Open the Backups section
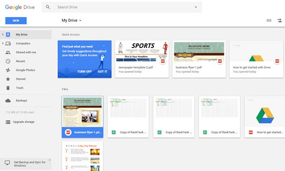 [21, 101]
